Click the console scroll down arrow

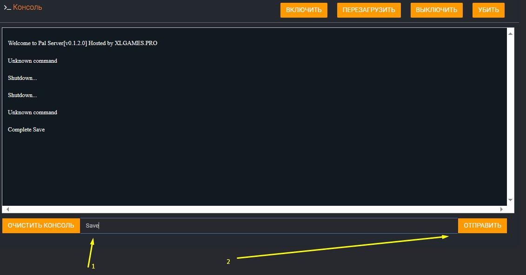point(510,200)
